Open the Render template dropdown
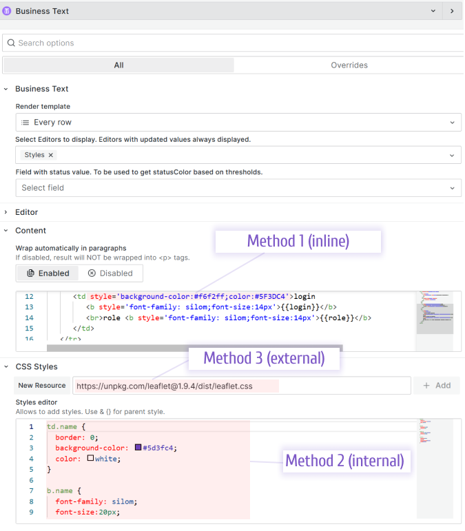Image resolution: width=465 pixels, height=531 pixels. pos(238,123)
